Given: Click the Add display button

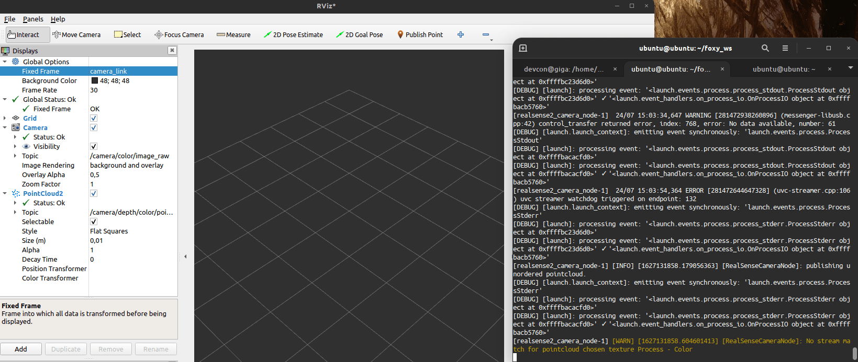Looking at the screenshot, I should [x=21, y=349].
